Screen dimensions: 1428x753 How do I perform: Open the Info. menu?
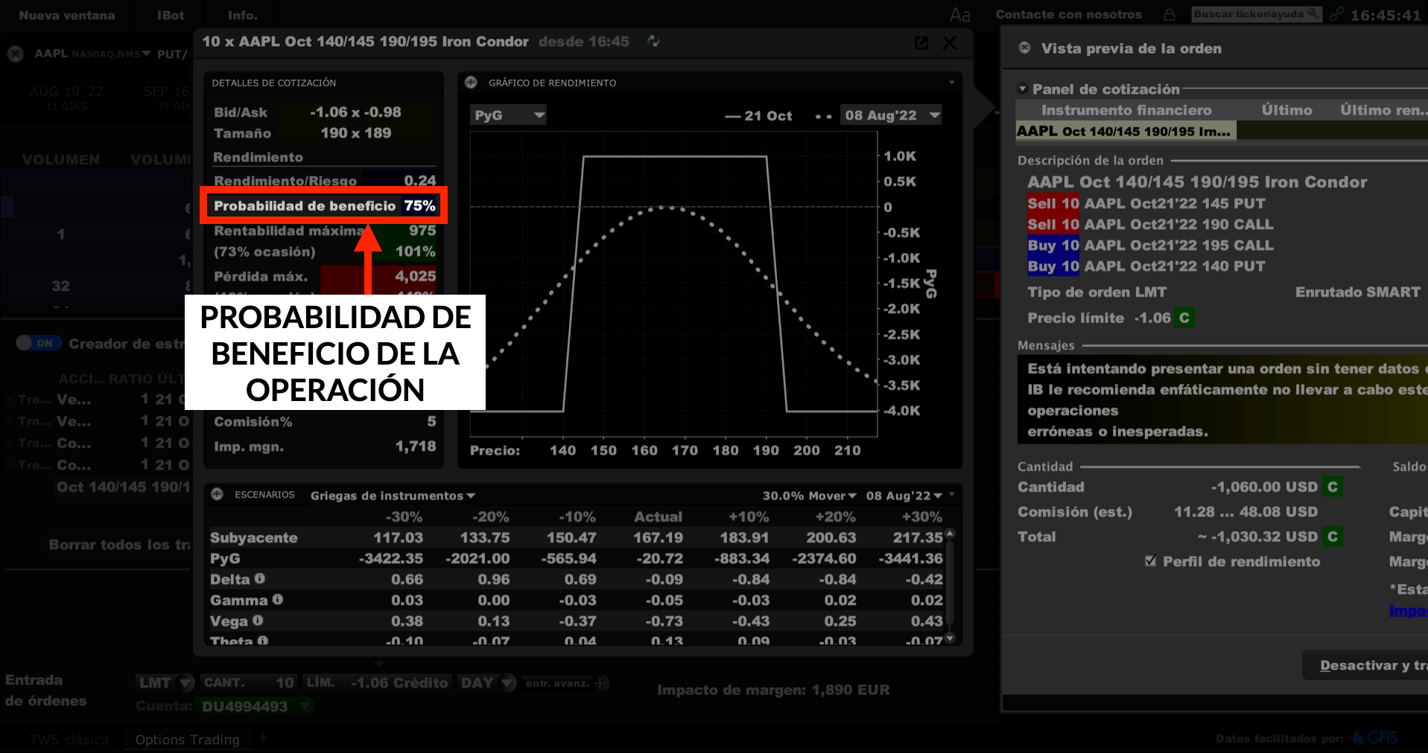point(243,15)
